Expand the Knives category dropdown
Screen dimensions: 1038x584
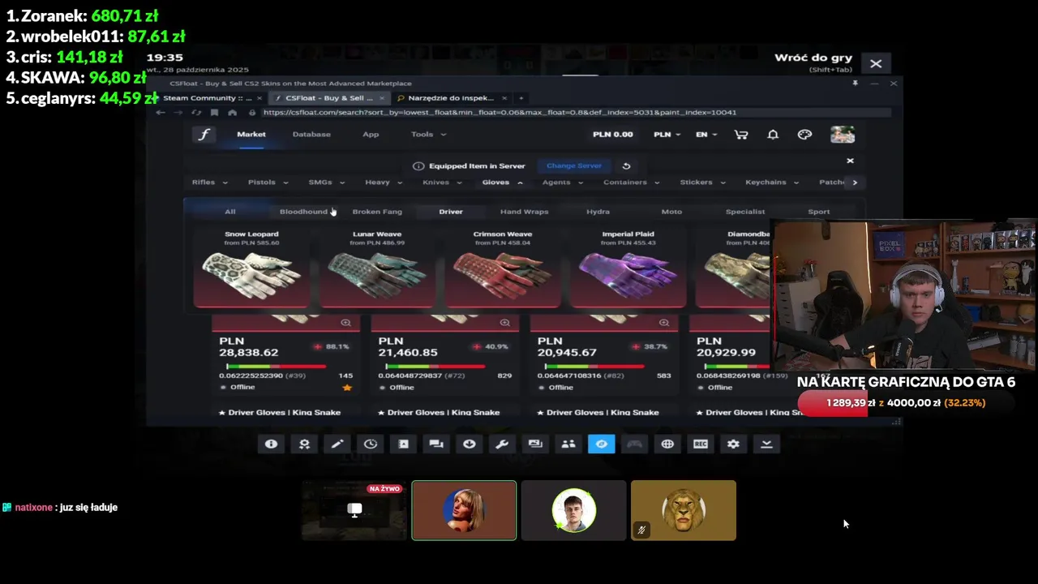coord(442,182)
